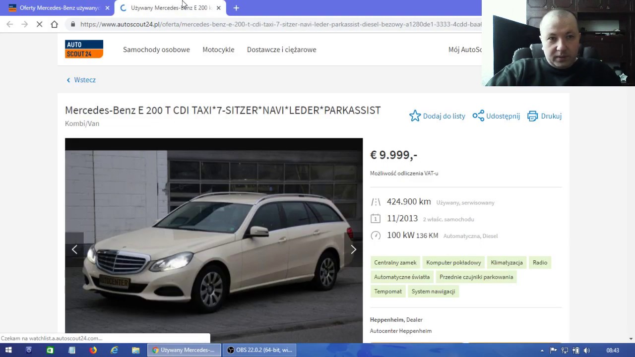
Task: Click the Możliwość odliczenia VAT-u text
Action: (404, 174)
